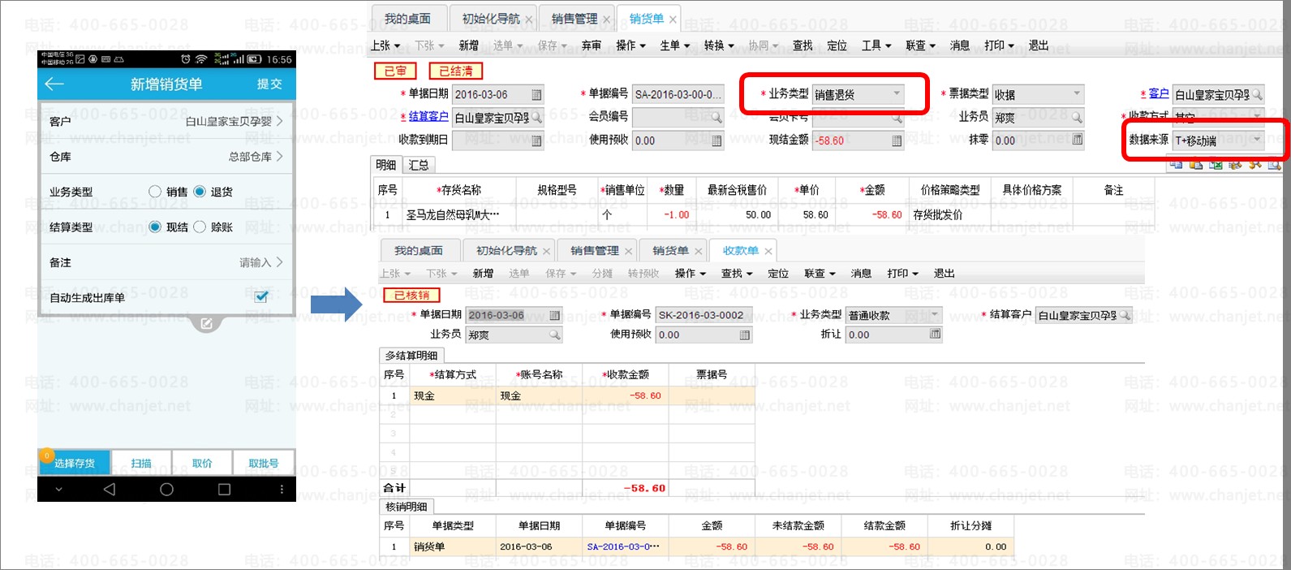Viewport: 1291px width, 570px height.
Task: Click the magnifier in sales order 结算客户 field
Action: click(x=536, y=118)
